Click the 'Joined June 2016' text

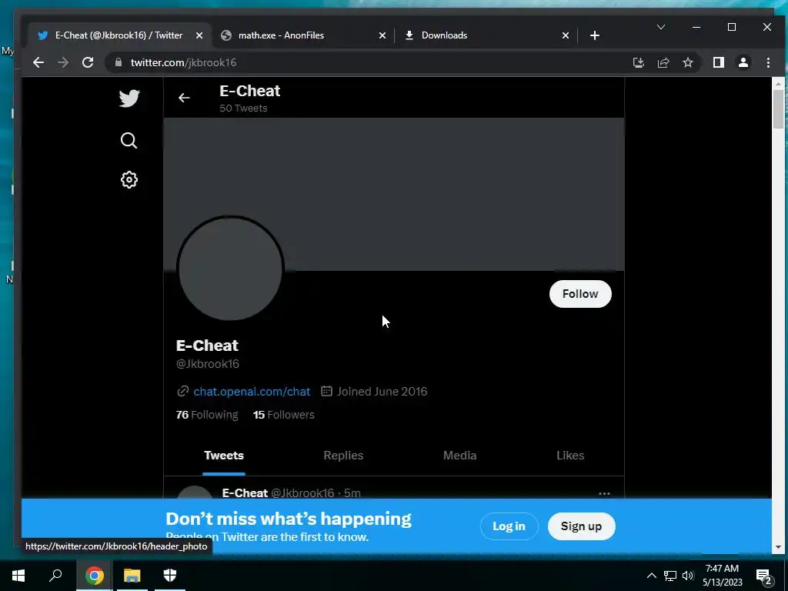tap(382, 392)
